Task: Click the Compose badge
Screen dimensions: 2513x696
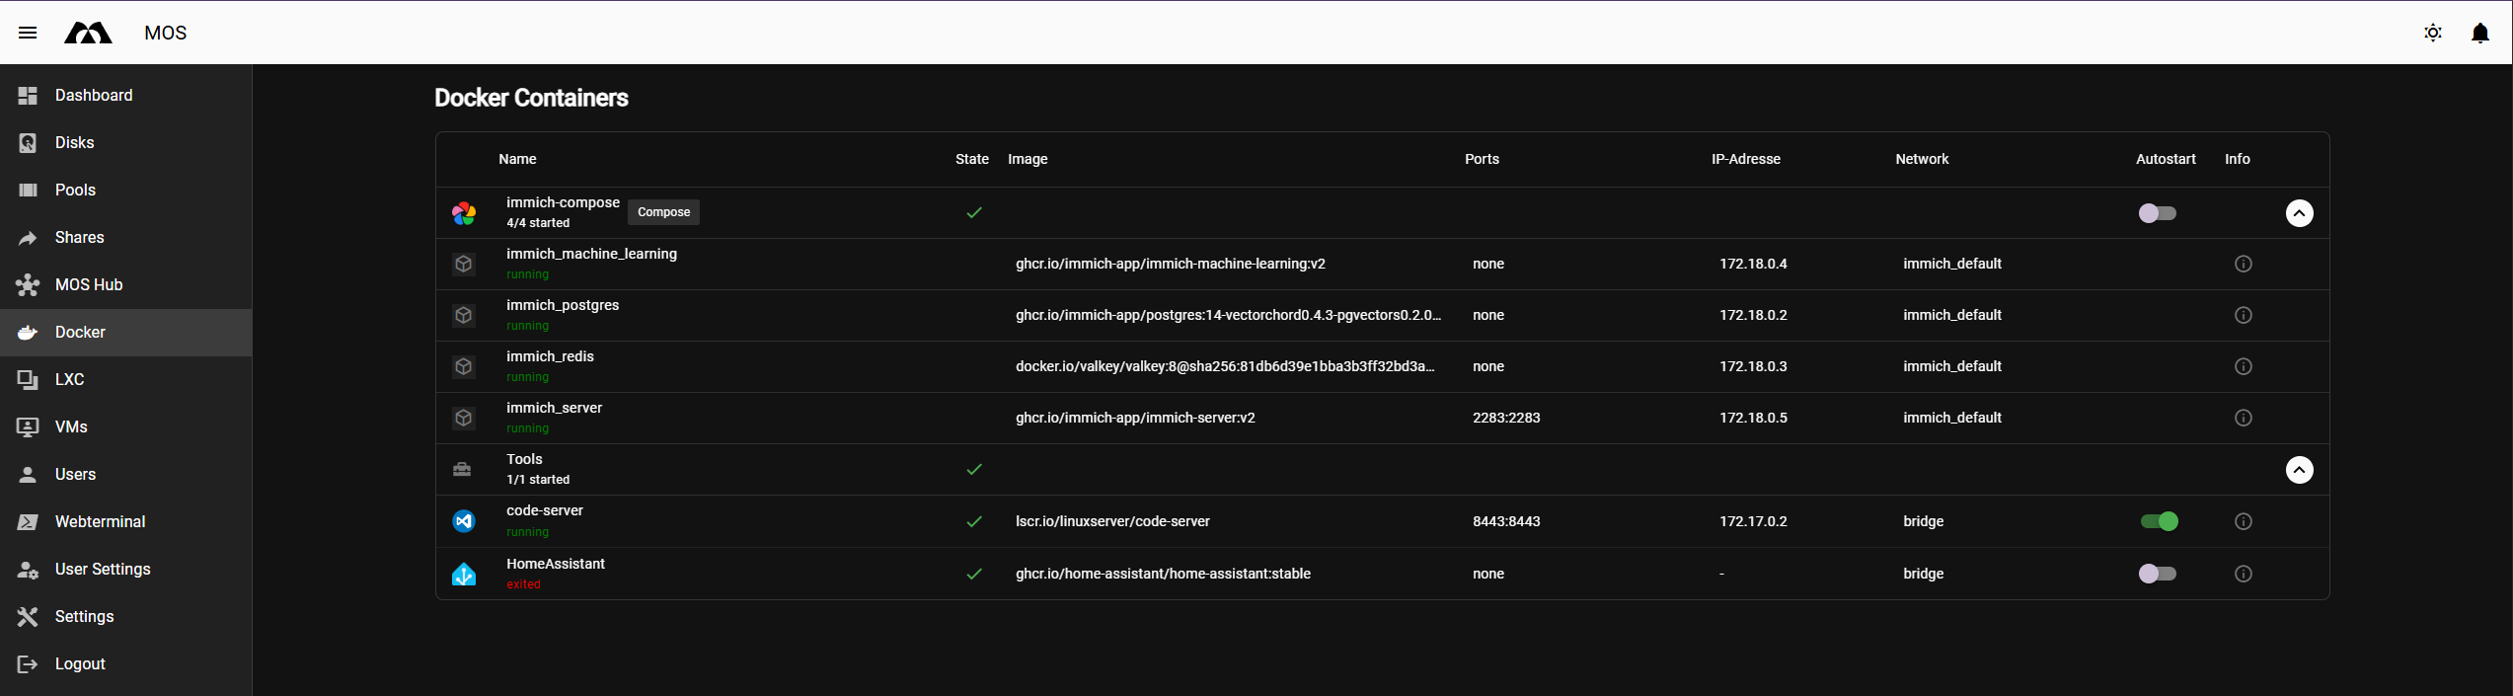Action: pyautogui.click(x=663, y=212)
